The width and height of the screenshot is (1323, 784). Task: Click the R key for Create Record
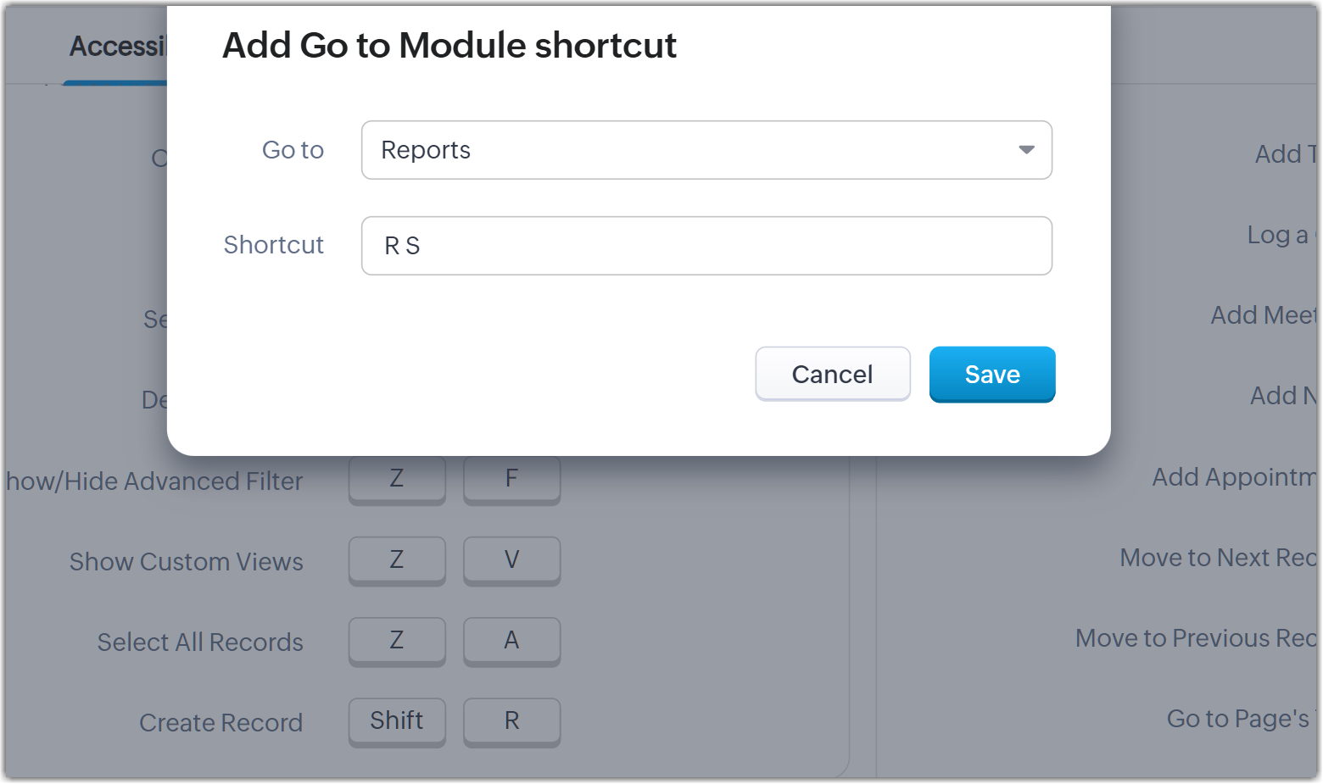[x=511, y=721]
